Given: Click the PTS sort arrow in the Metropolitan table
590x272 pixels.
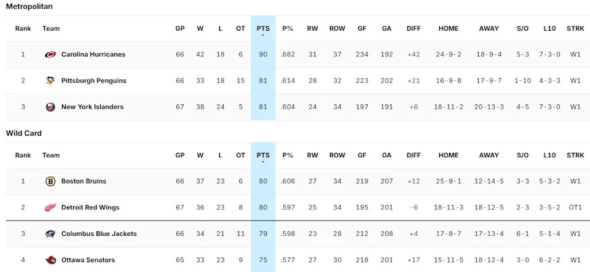Looking at the screenshot, I should [x=263, y=36].
